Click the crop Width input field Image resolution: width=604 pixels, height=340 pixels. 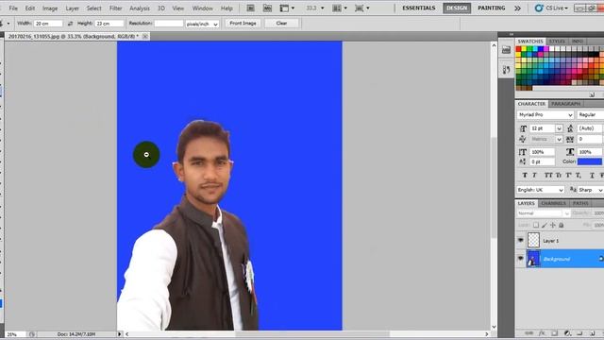point(48,24)
